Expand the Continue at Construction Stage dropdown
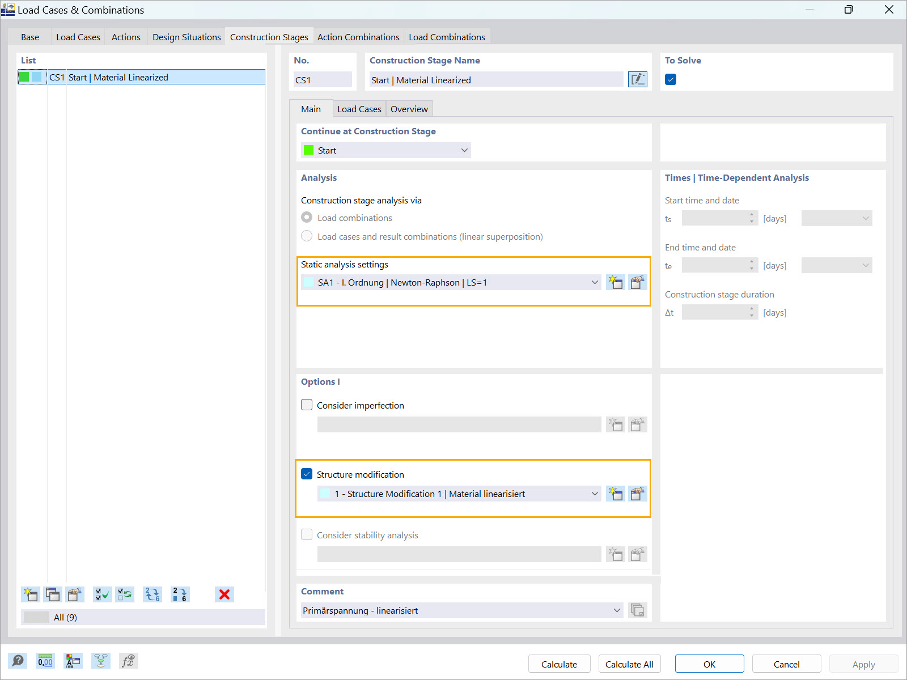Image resolution: width=907 pixels, height=680 pixels. (385, 150)
